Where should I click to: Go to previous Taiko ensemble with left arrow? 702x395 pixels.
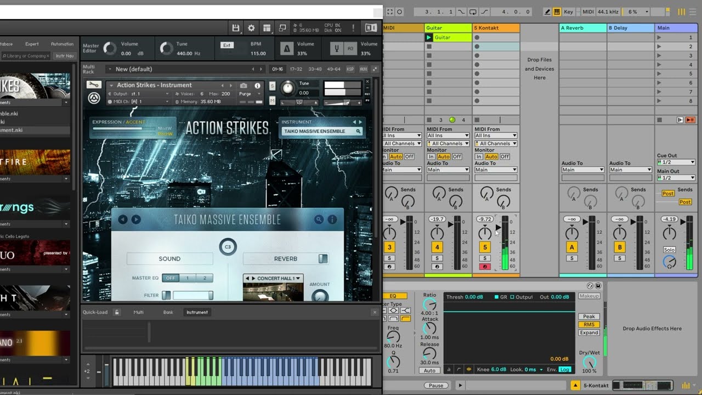tap(123, 219)
